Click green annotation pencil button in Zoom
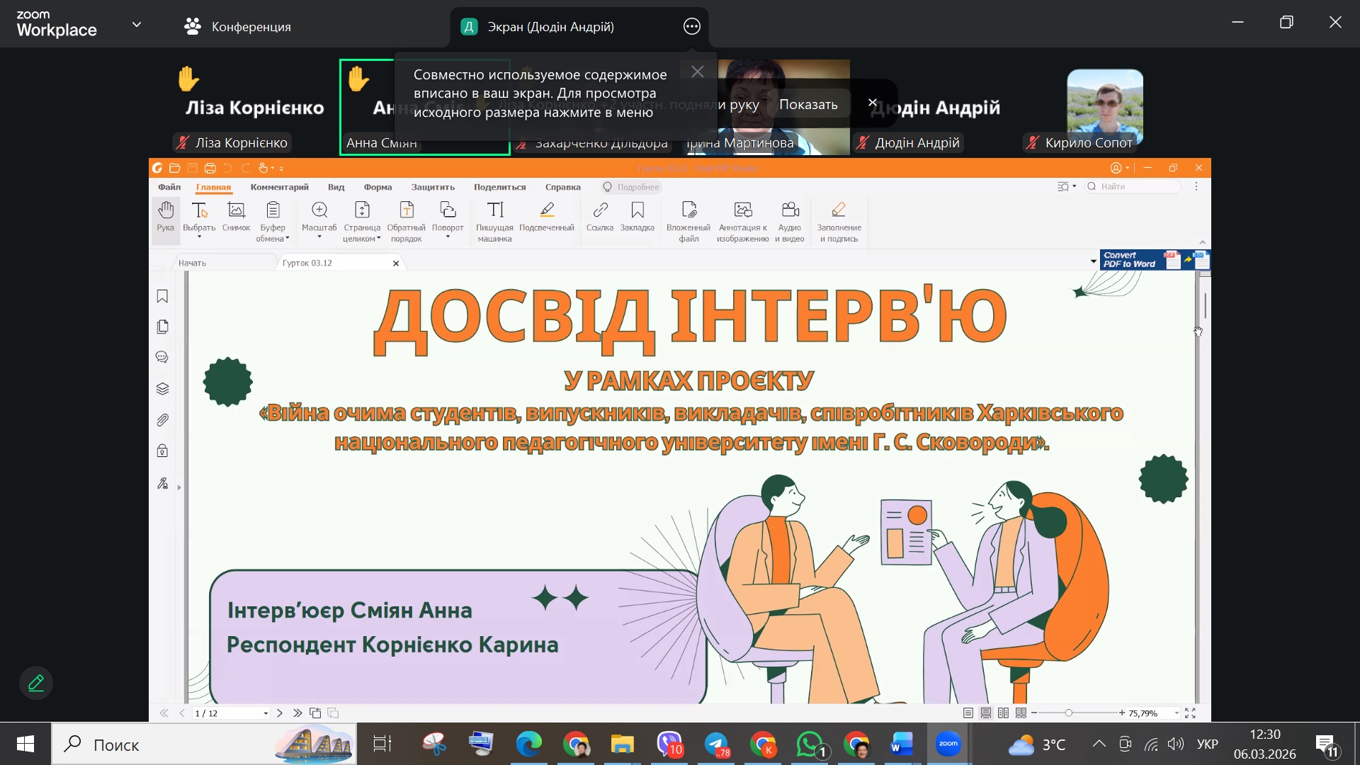 coord(36,683)
